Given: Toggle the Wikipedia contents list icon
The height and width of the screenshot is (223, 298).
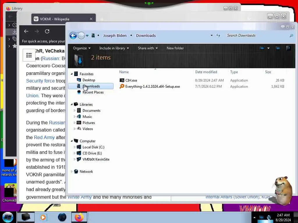Looking at the screenshot, I should pyautogui.click(x=29, y=55).
